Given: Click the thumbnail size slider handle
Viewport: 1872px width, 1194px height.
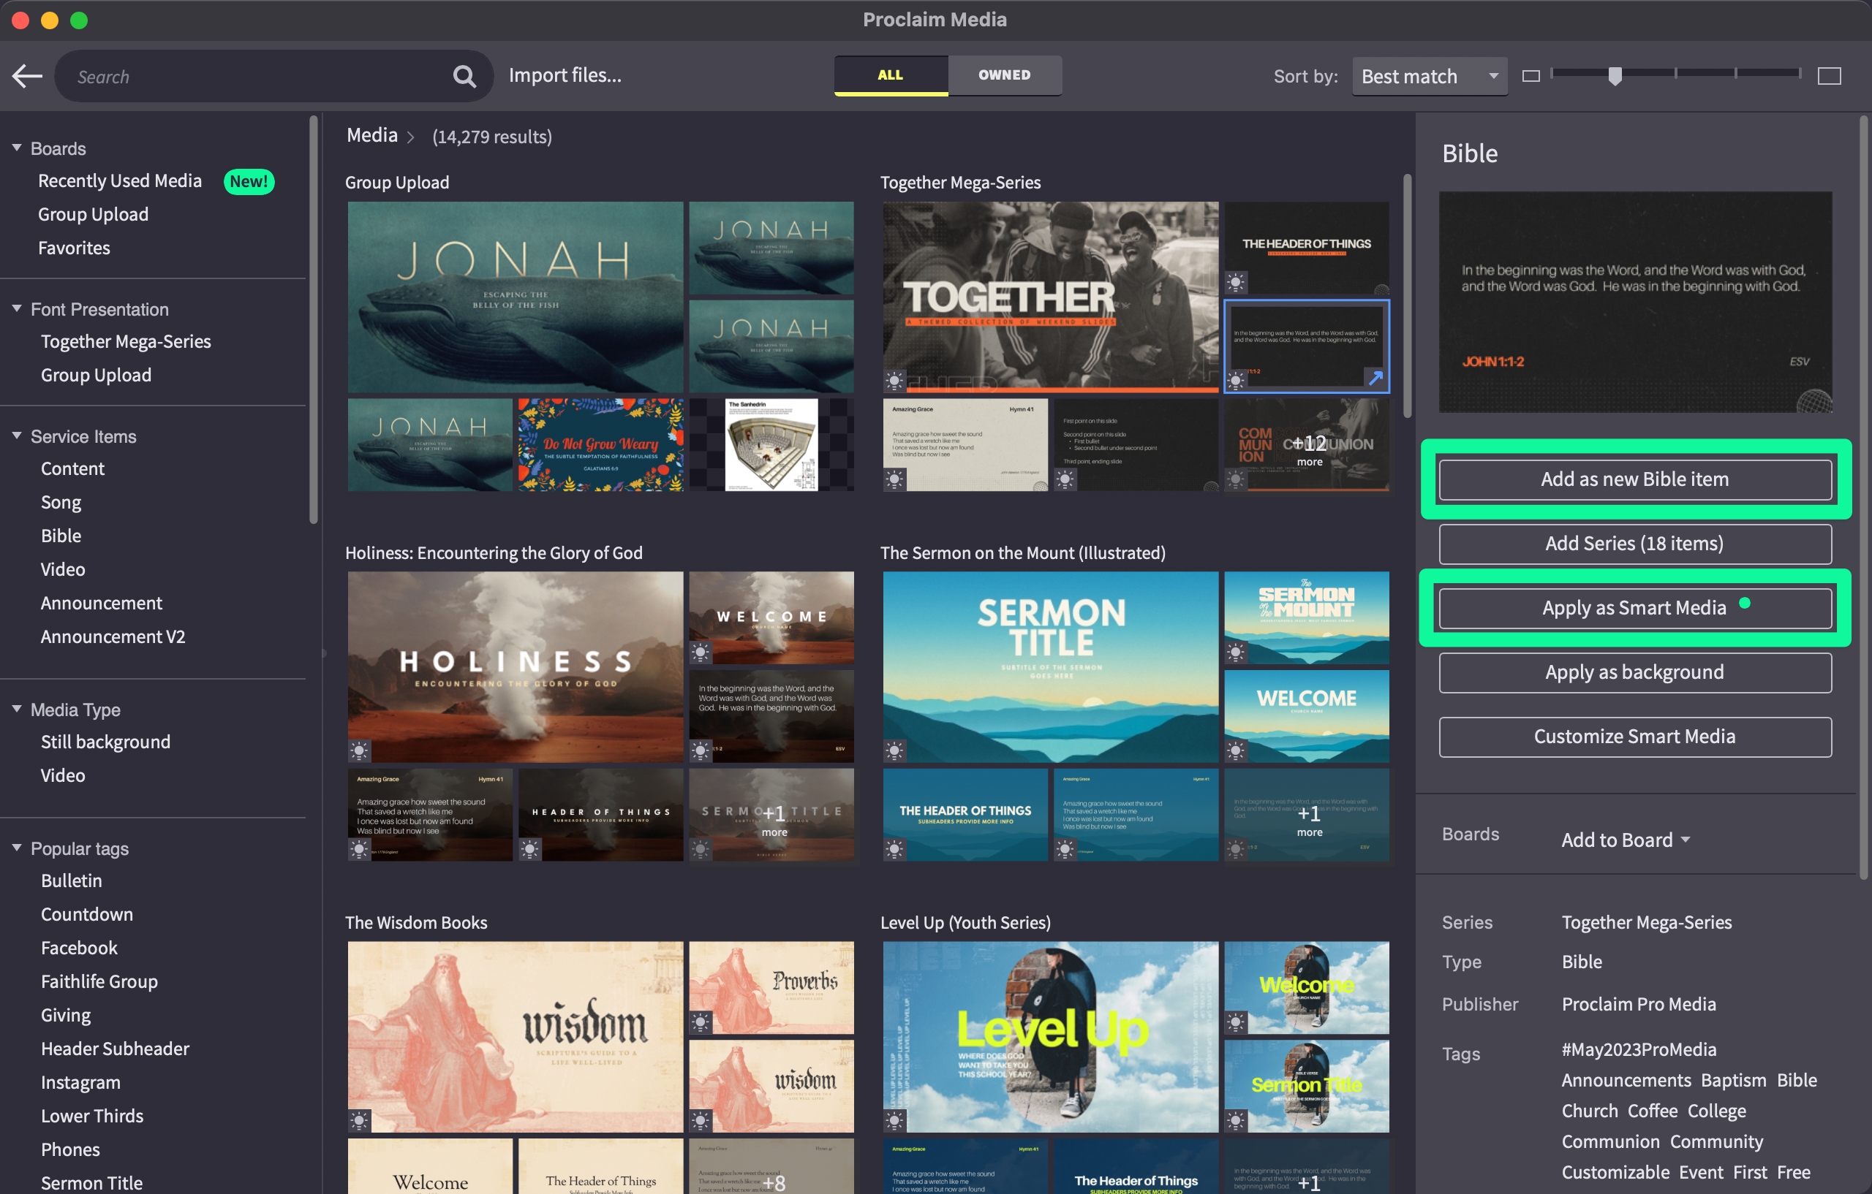Looking at the screenshot, I should tap(1615, 75).
